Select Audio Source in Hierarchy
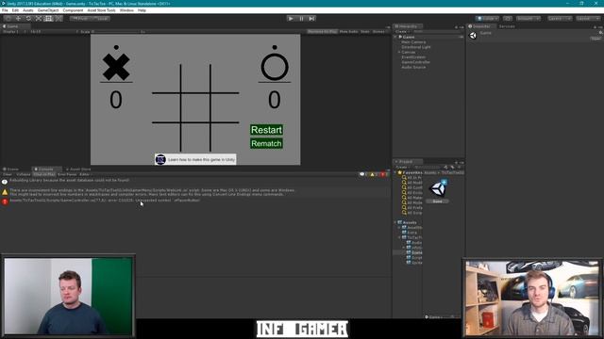Image resolution: width=604 pixels, height=339 pixels. coord(413,67)
